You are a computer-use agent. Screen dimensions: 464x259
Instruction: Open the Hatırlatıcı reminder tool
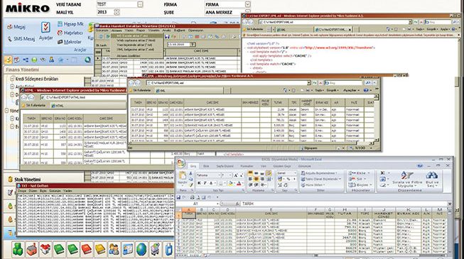pyautogui.click(x=70, y=33)
